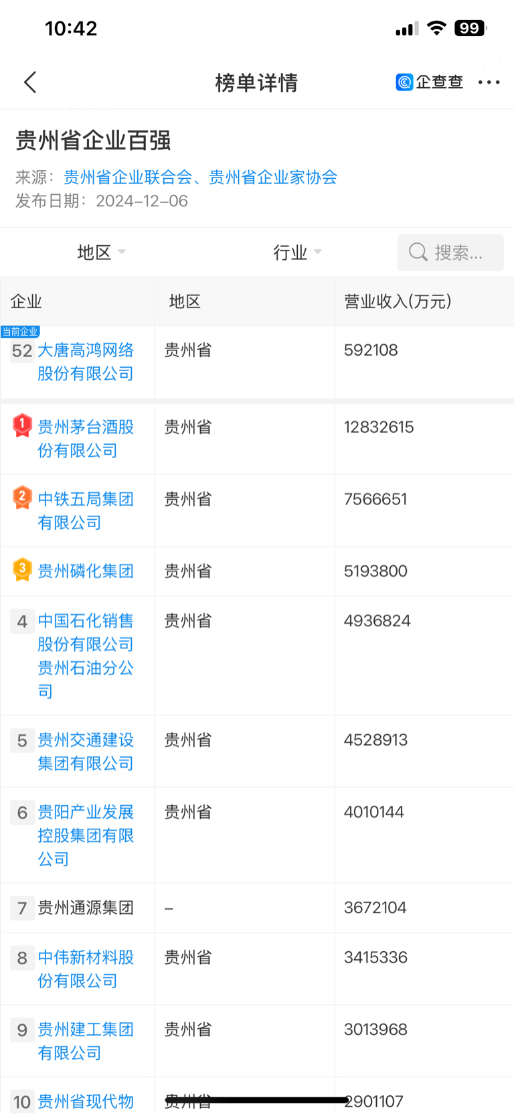Screen dimensions: 514x1114
Task: Tap the 10:42 clock in status bar
Action: pyautogui.click(x=71, y=28)
